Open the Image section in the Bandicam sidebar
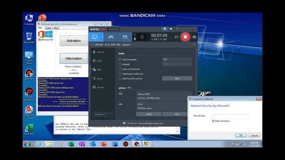Viewport: 285px width, 160px height. click(x=98, y=78)
